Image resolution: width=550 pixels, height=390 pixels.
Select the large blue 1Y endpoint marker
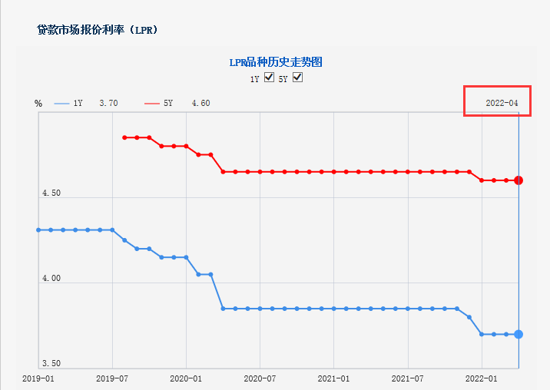(519, 334)
